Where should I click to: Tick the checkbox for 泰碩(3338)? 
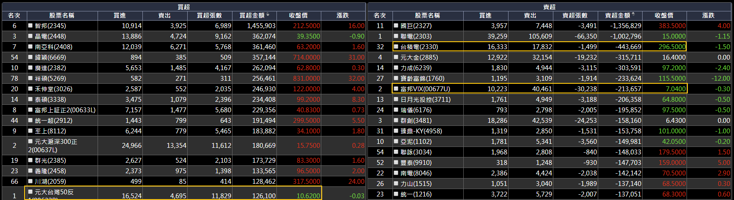coord(30,100)
